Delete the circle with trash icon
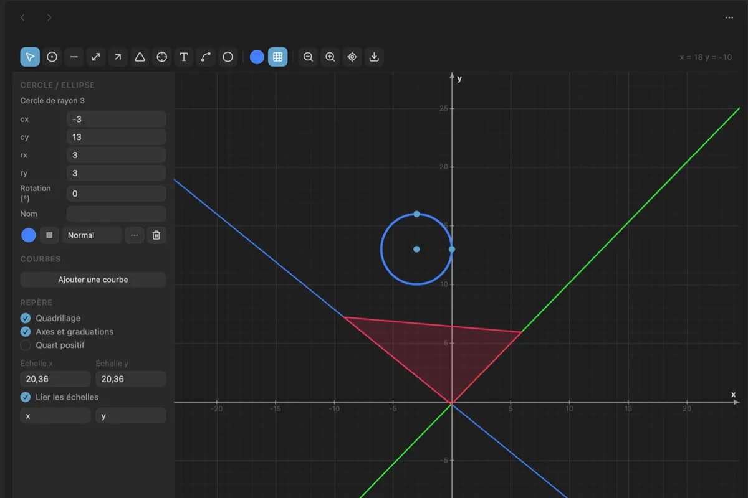 coord(156,235)
